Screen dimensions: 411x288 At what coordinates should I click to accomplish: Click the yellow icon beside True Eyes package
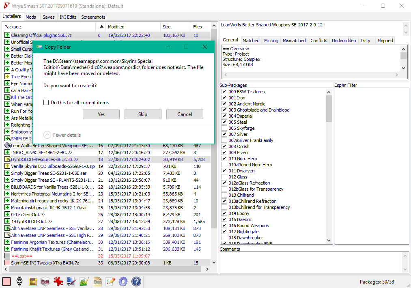[7, 77]
